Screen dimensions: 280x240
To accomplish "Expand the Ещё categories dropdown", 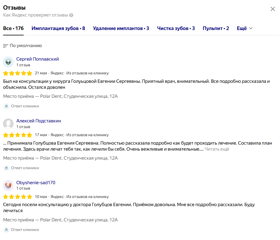I will pos(245,28).
